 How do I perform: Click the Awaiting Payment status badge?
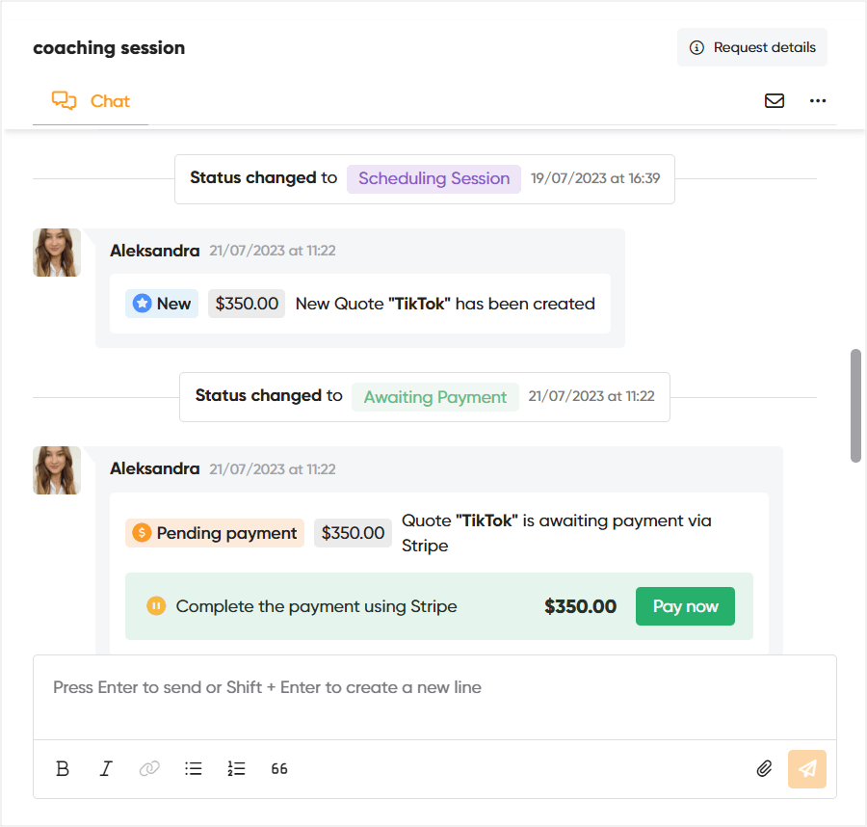tap(435, 397)
